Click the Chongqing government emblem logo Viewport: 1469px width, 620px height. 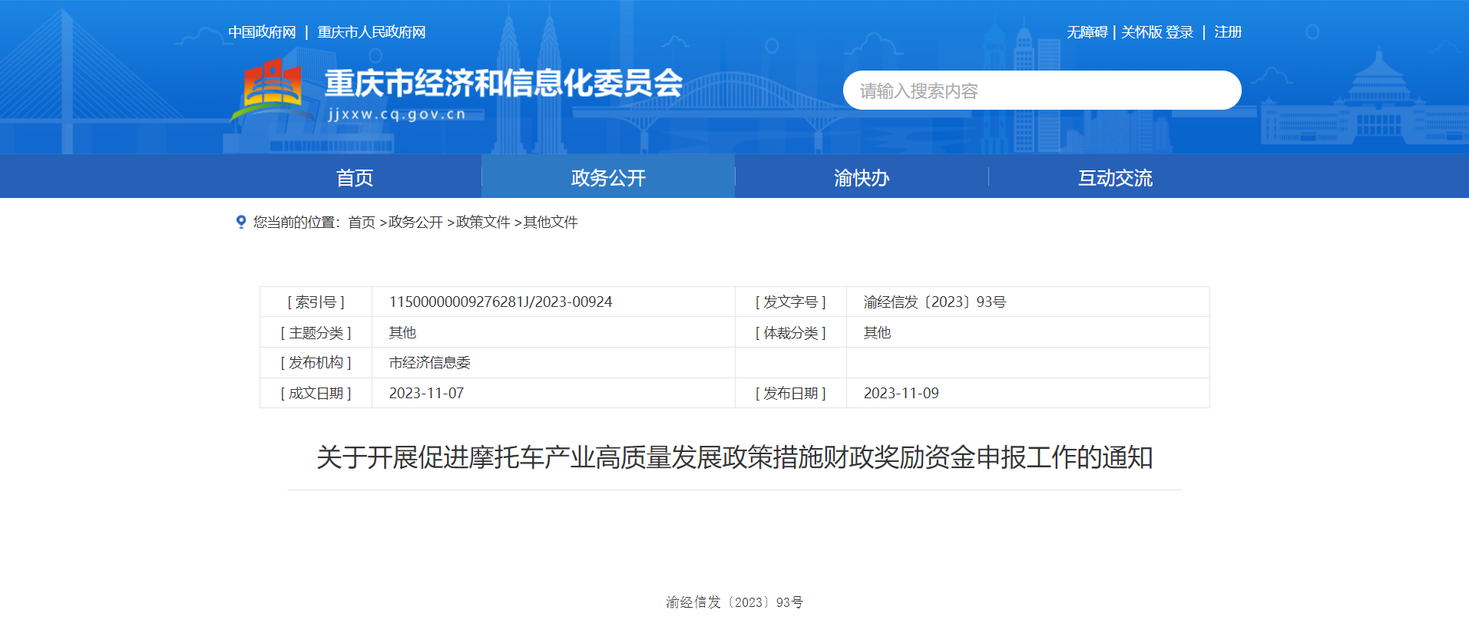pyautogui.click(x=270, y=88)
